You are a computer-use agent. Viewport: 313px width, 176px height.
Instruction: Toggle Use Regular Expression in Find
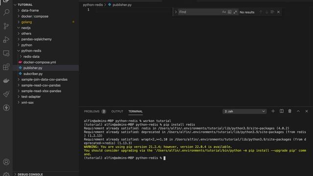point(235,12)
